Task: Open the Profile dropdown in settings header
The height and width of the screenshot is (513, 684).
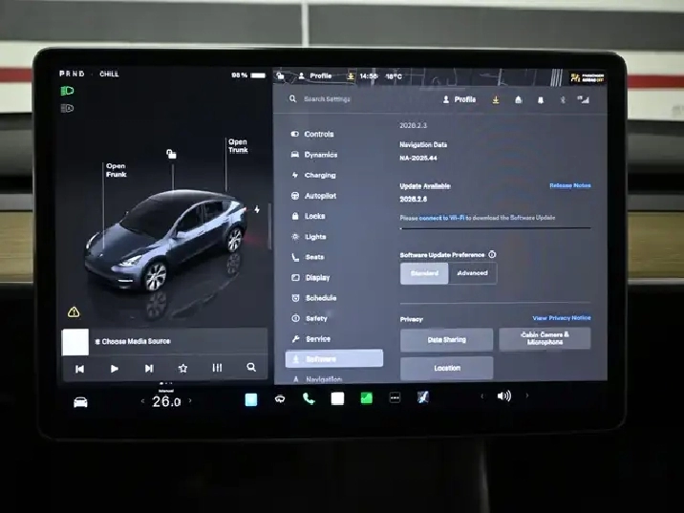Action: [459, 99]
